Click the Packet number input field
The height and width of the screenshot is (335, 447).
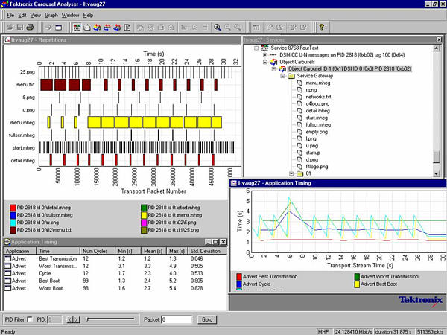pyautogui.click(x=177, y=319)
